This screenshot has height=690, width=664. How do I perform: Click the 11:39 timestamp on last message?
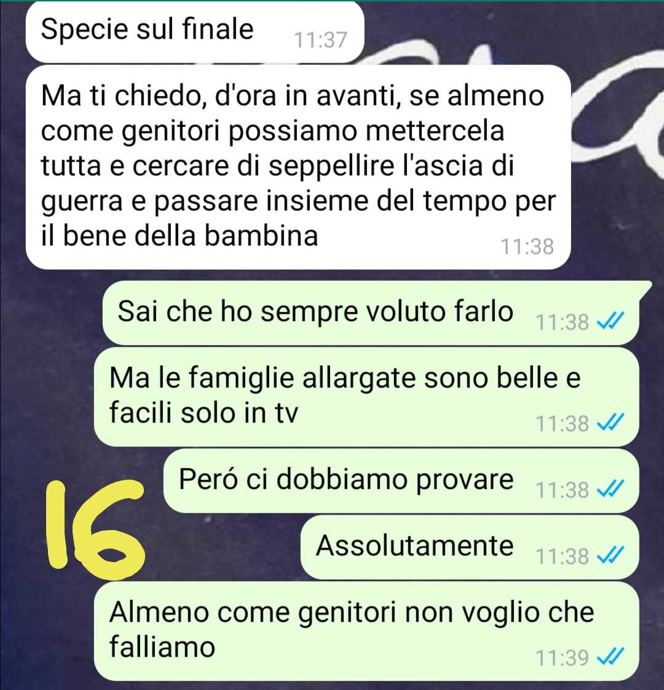563,658
